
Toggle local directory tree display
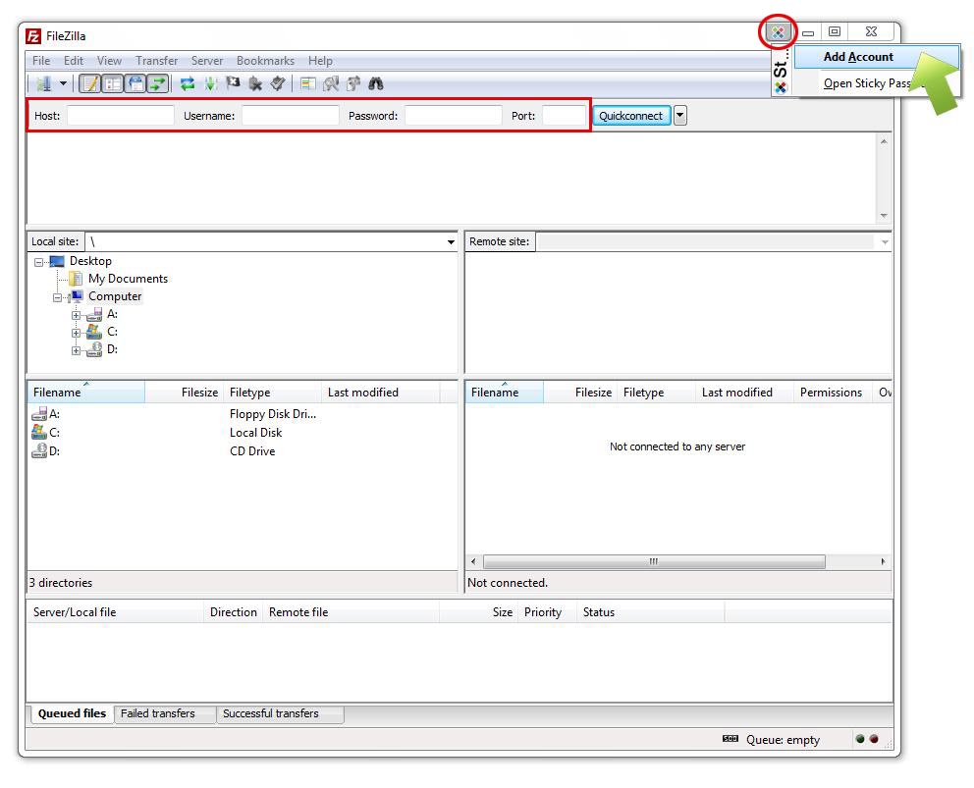(x=113, y=83)
